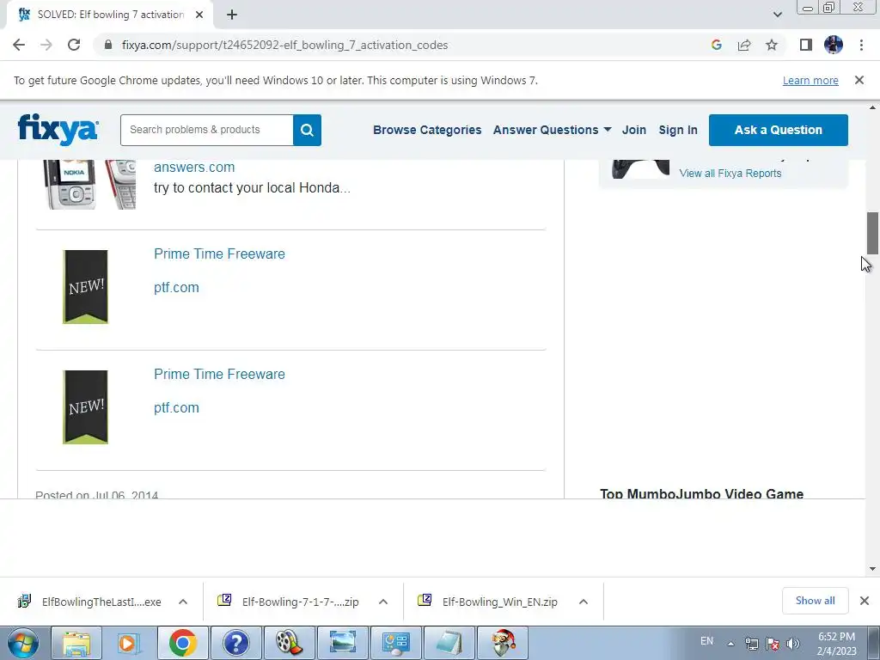
Task: Click the taskbar clock showing 6:52 PM
Action: pos(837,643)
